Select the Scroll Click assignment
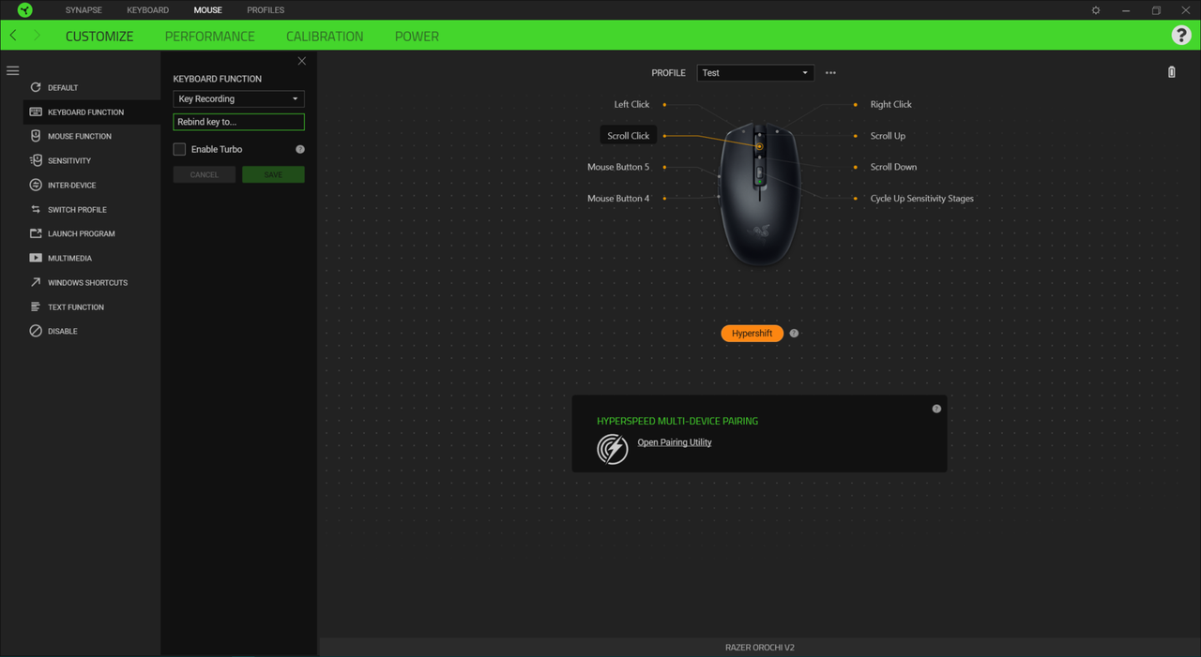 (629, 136)
